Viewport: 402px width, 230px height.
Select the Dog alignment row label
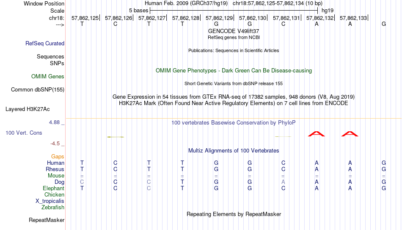point(60,182)
